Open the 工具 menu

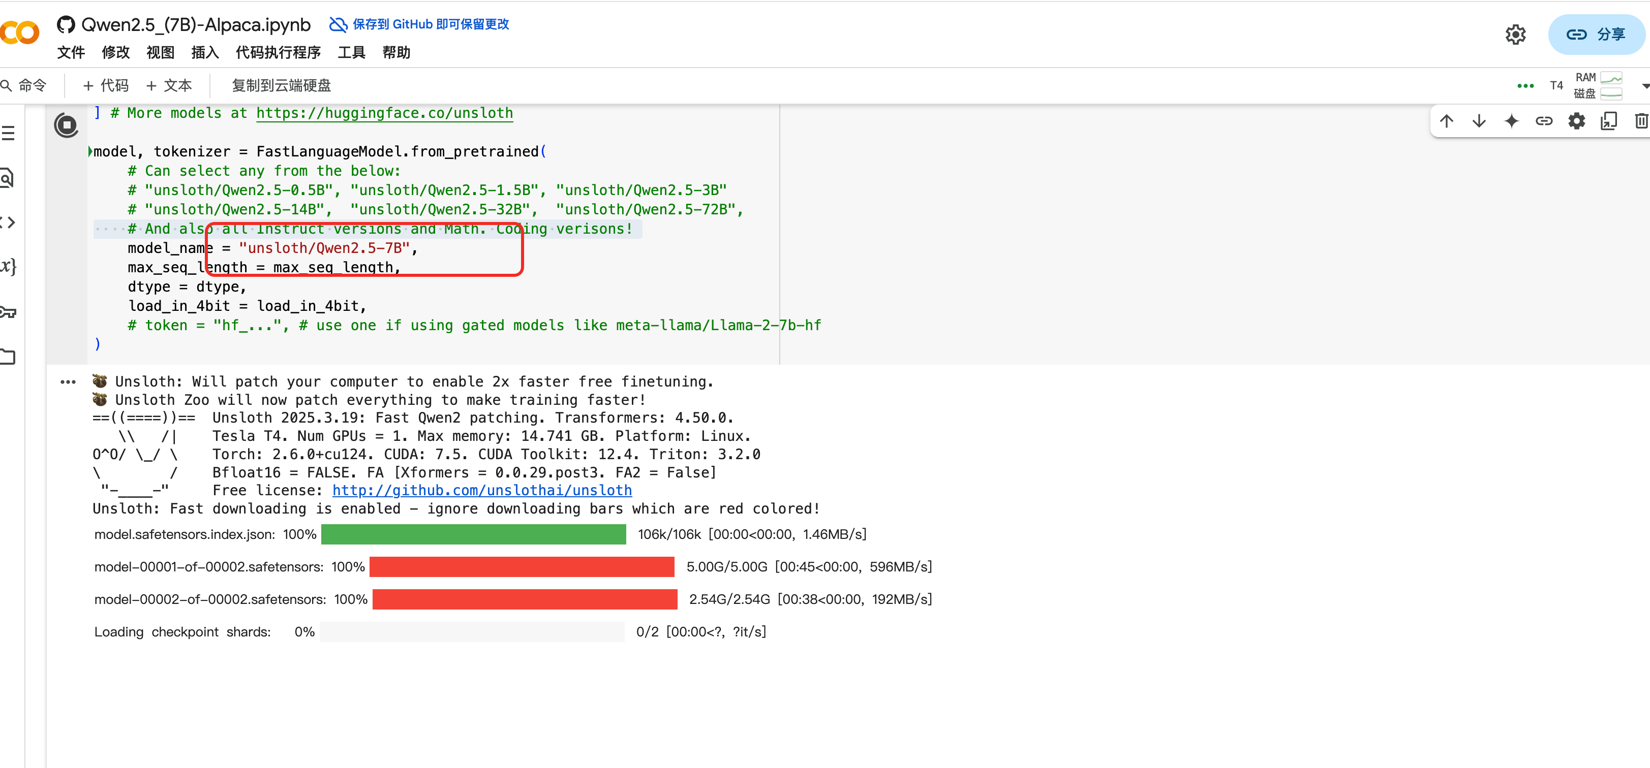[352, 52]
